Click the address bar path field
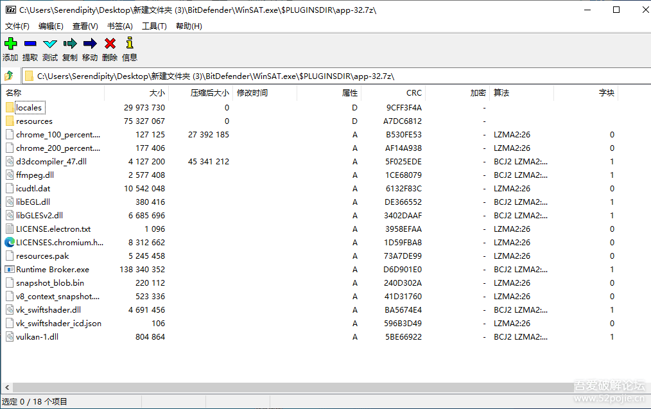 336,76
